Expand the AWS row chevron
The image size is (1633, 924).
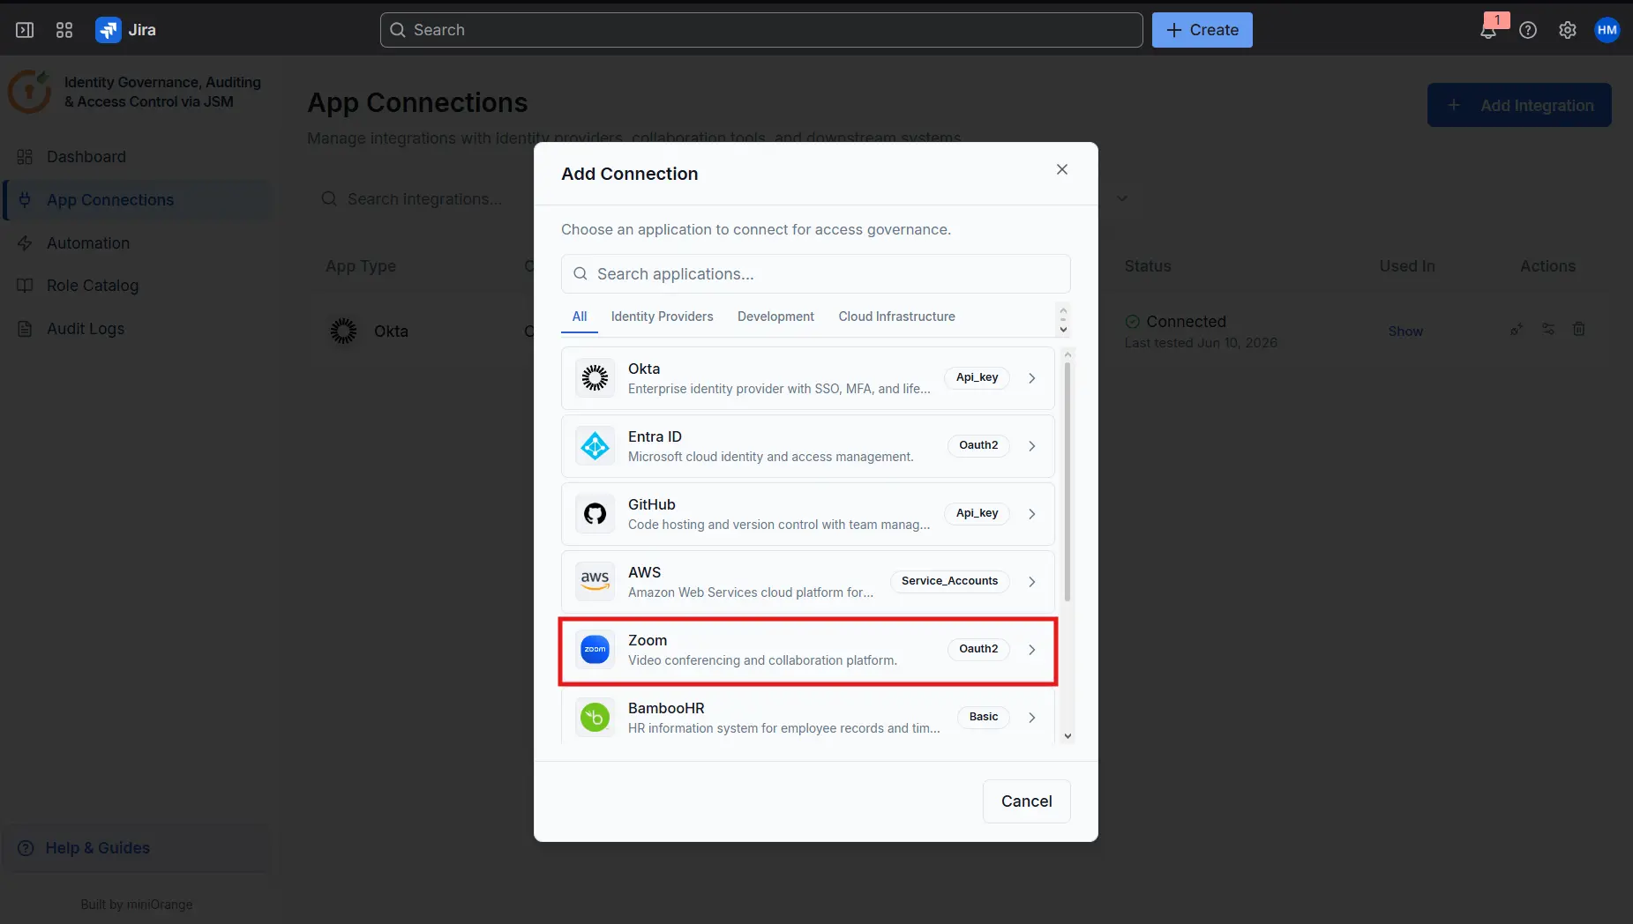coord(1031,582)
